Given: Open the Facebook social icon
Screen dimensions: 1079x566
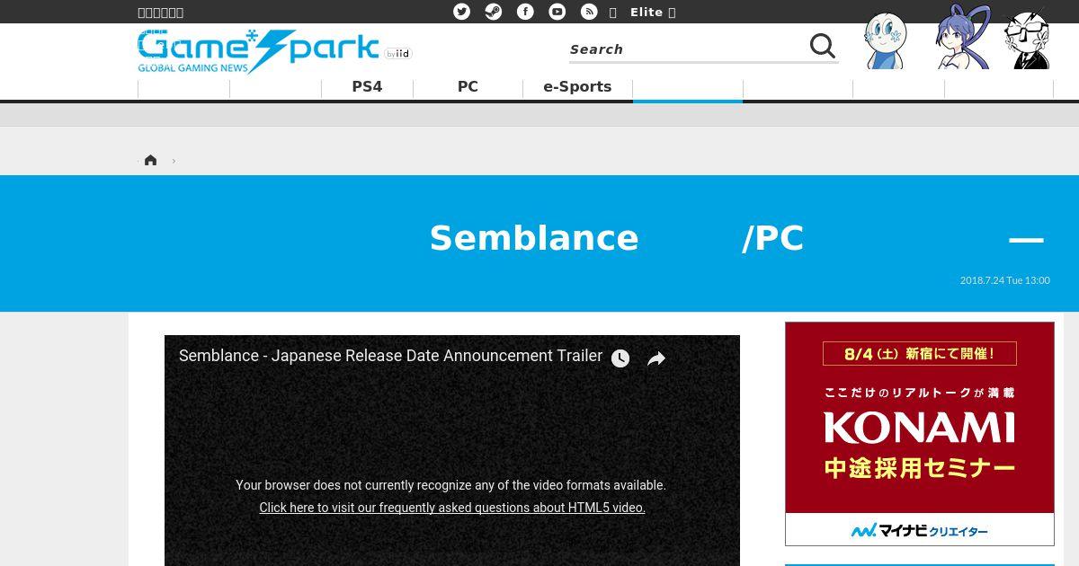Looking at the screenshot, I should coord(526,12).
